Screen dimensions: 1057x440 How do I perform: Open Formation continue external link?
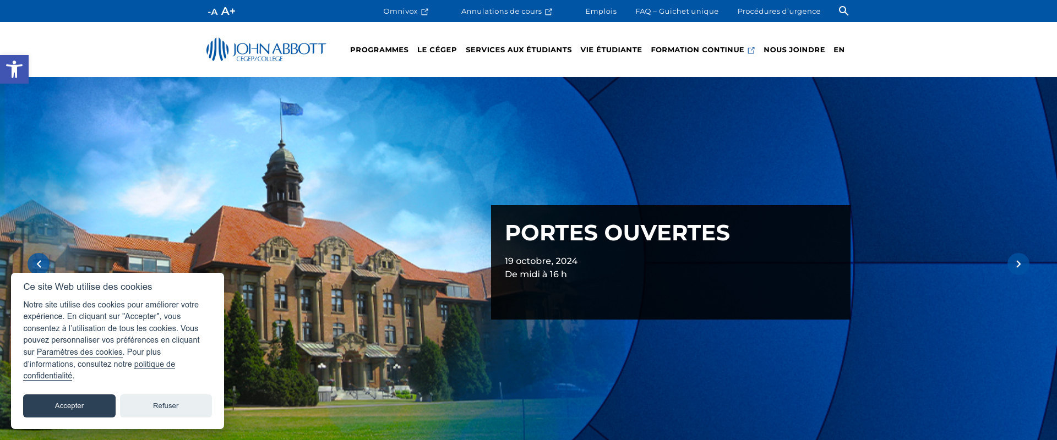pos(702,50)
